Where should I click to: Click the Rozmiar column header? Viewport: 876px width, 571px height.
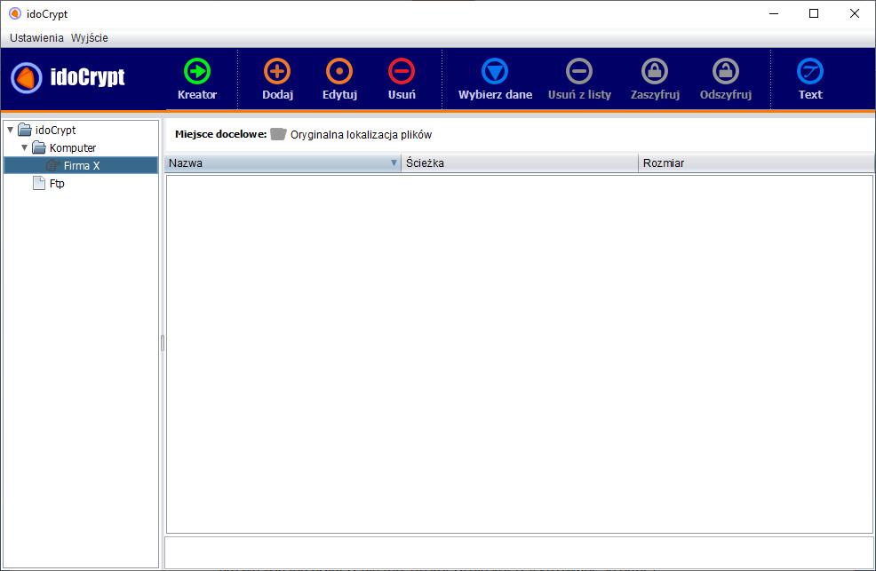pyautogui.click(x=756, y=163)
